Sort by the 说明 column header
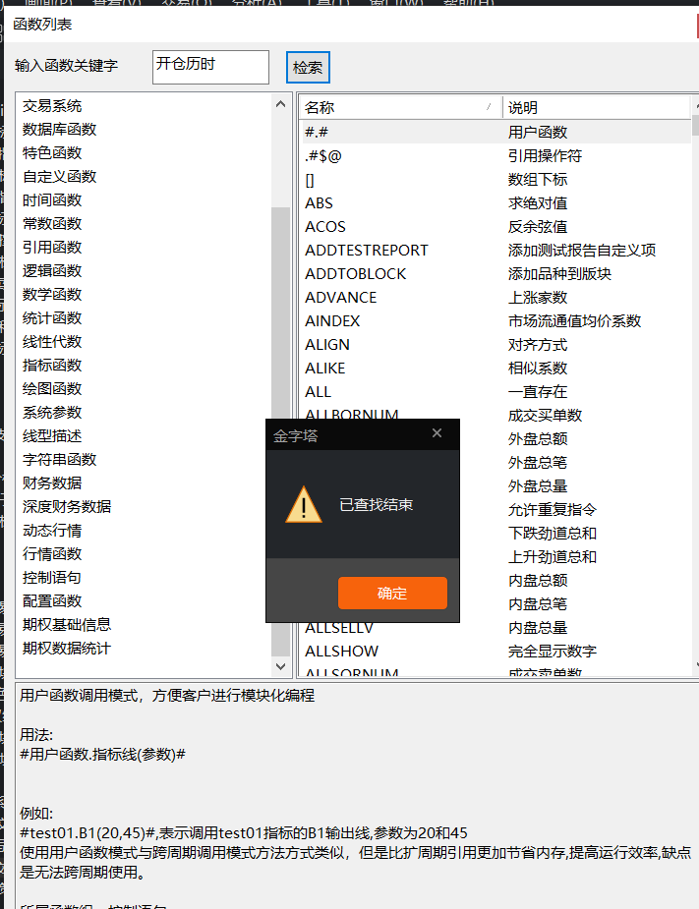The height and width of the screenshot is (909, 699). pyautogui.click(x=597, y=107)
